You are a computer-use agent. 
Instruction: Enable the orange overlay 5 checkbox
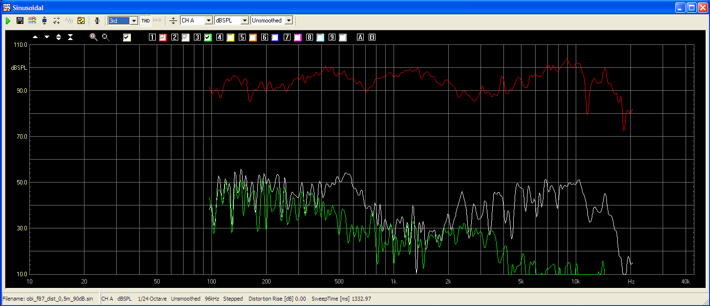pyautogui.click(x=253, y=38)
